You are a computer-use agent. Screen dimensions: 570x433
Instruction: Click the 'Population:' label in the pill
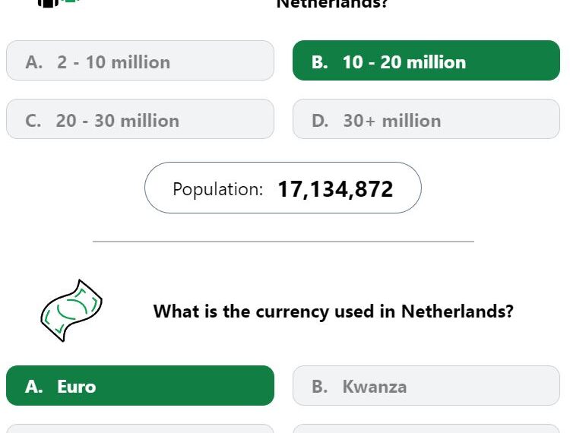(218, 189)
